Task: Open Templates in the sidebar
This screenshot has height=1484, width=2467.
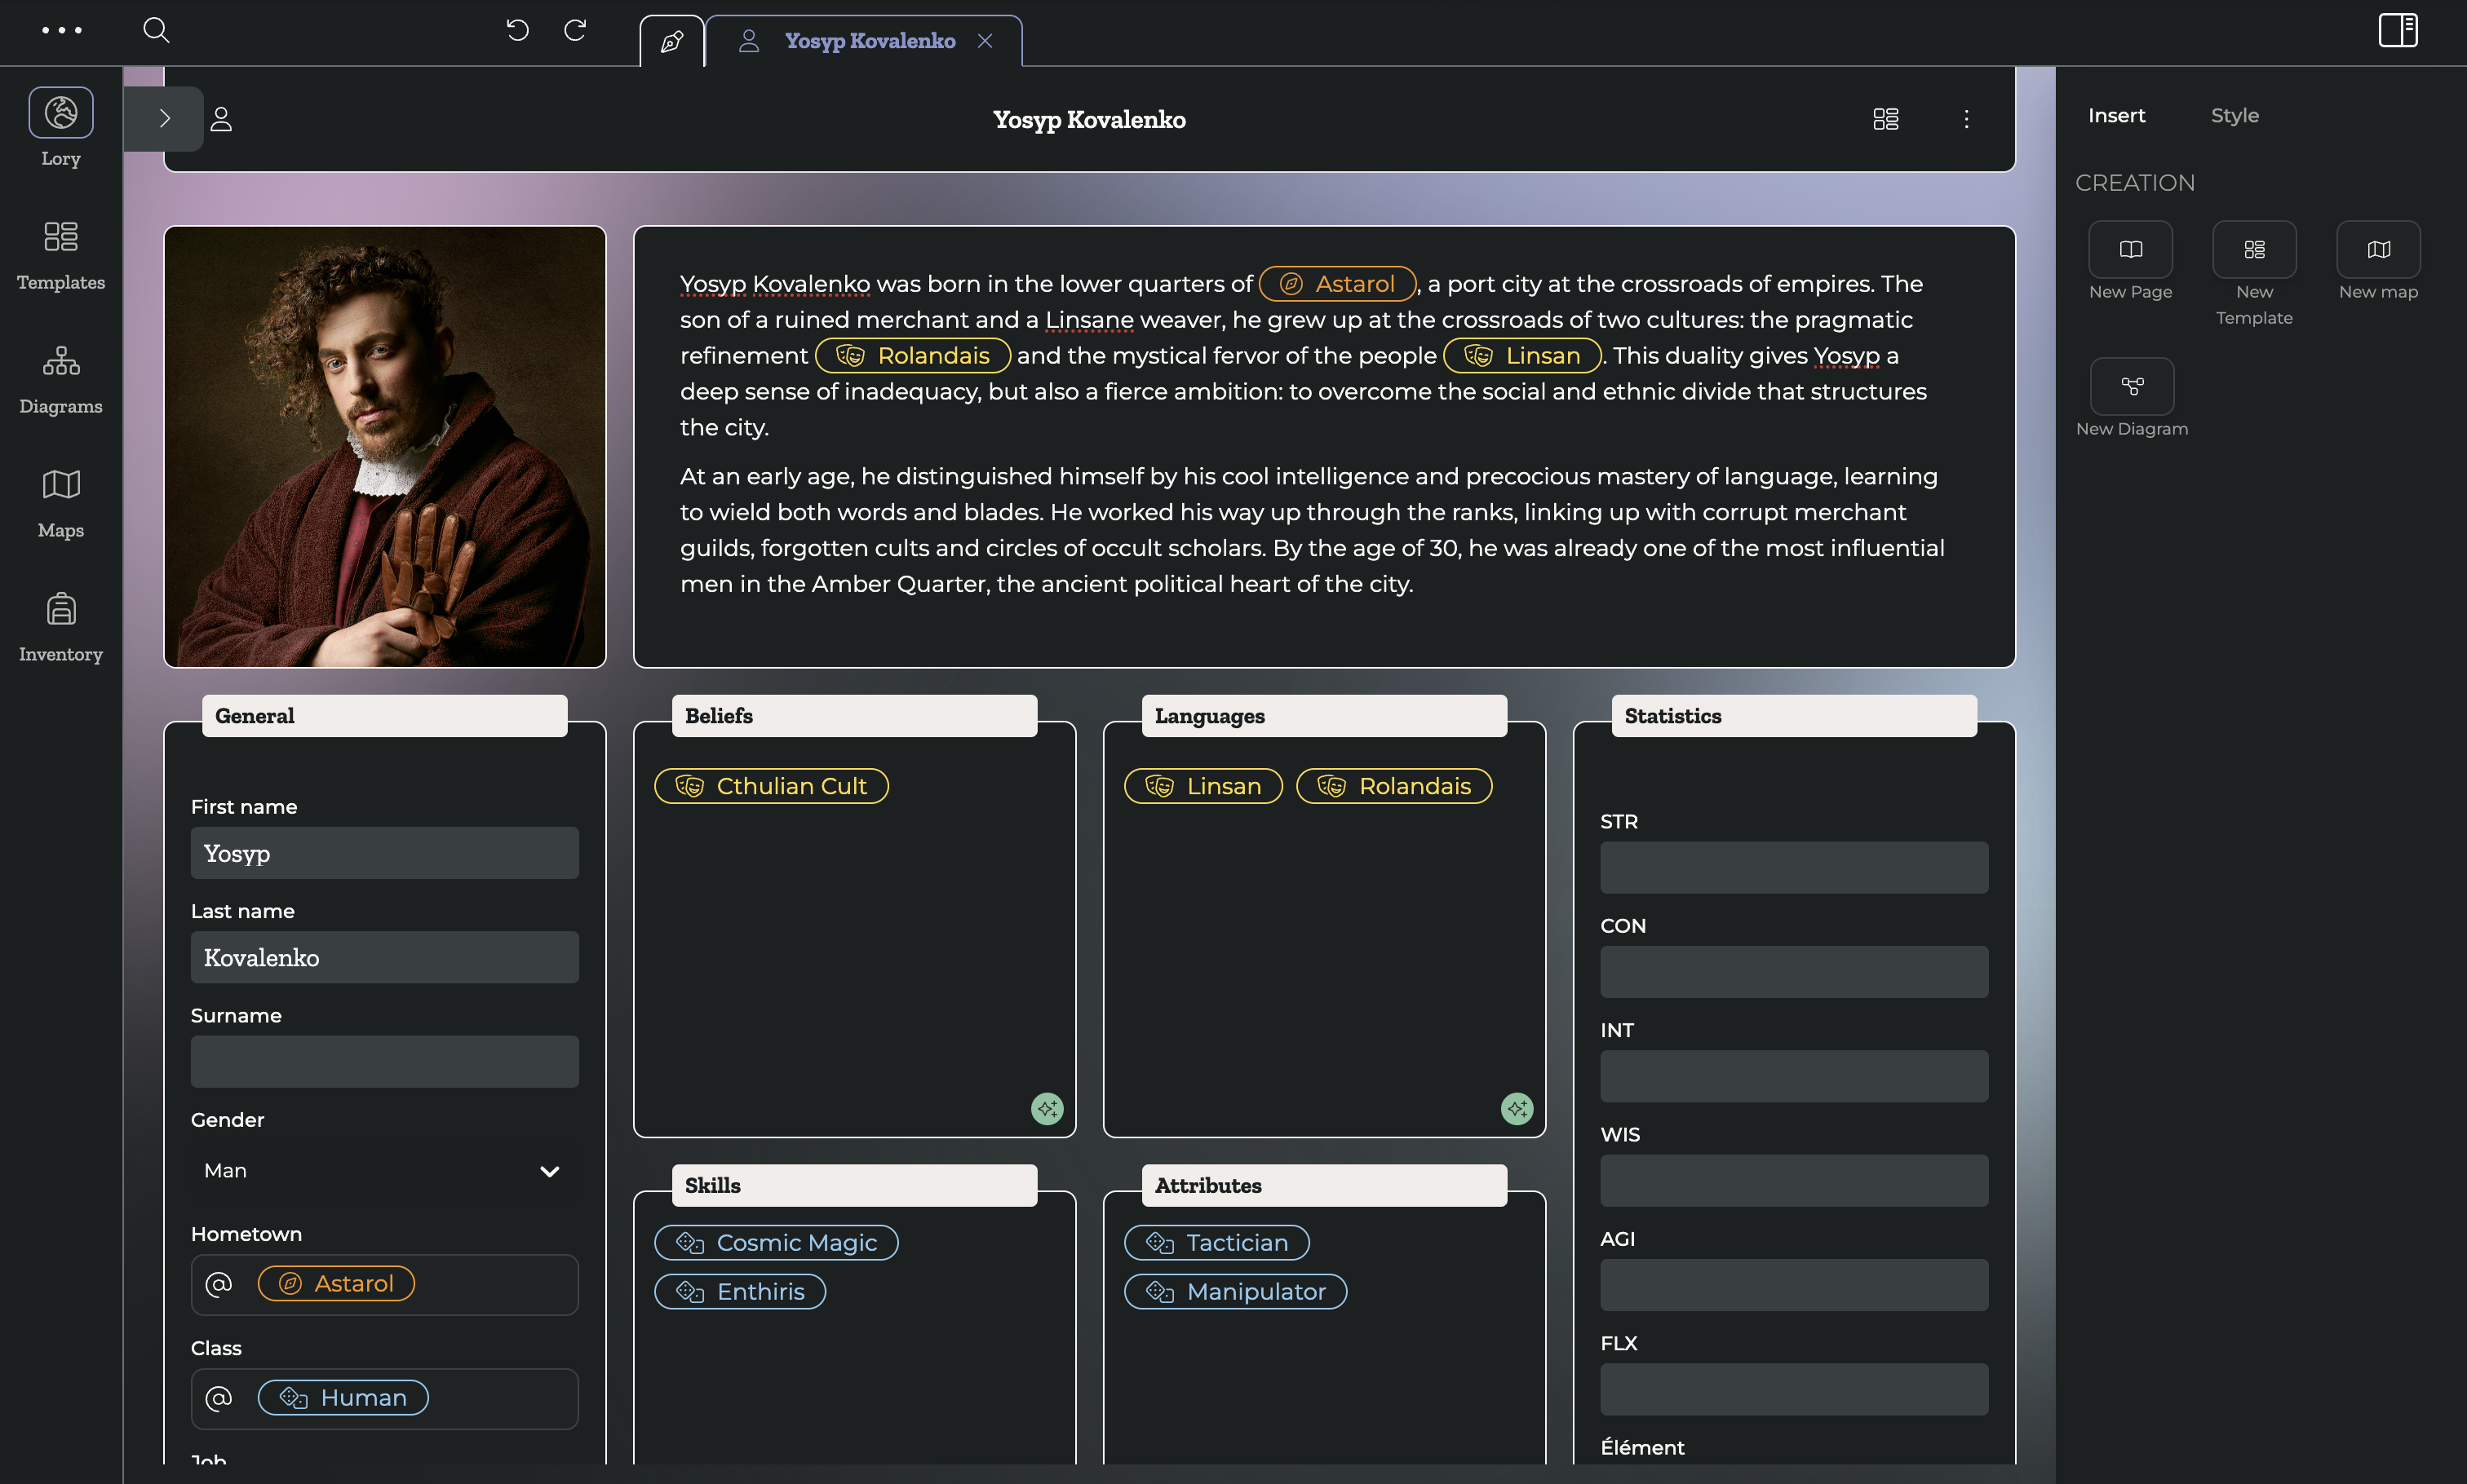Action: click(61, 255)
